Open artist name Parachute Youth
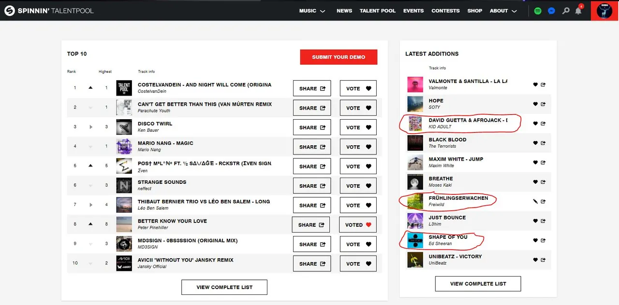Viewport: 619px width, 305px height. coord(154,111)
